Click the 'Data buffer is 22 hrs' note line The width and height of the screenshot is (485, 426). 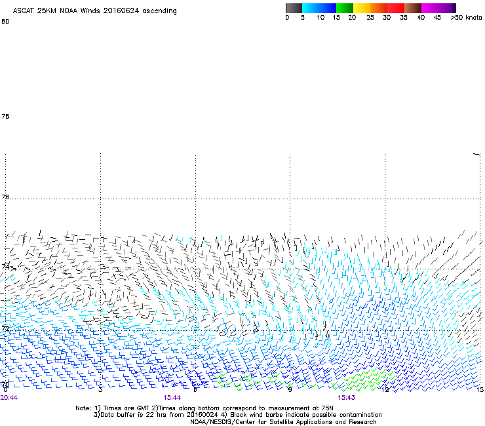pyautogui.click(x=237, y=415)
